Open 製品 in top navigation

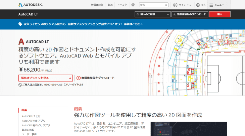click(110, 5)
